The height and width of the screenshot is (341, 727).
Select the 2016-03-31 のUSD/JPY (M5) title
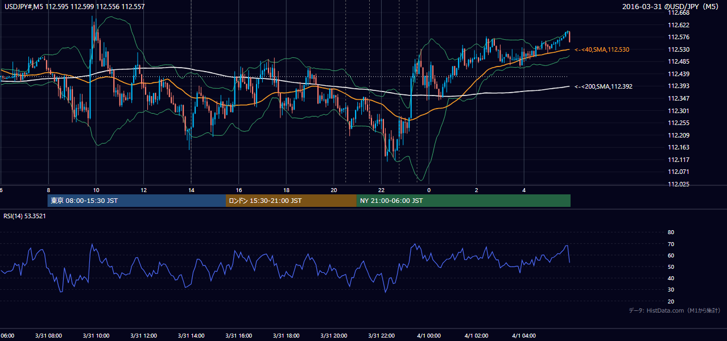click(x=671, y=7)
